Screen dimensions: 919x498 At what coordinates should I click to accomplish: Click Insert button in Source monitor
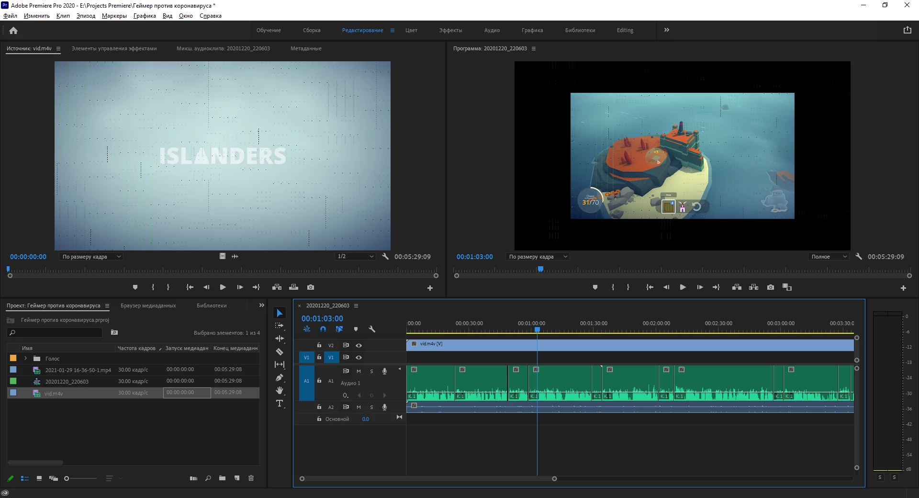pyautogui.click(x=277, y=287)
